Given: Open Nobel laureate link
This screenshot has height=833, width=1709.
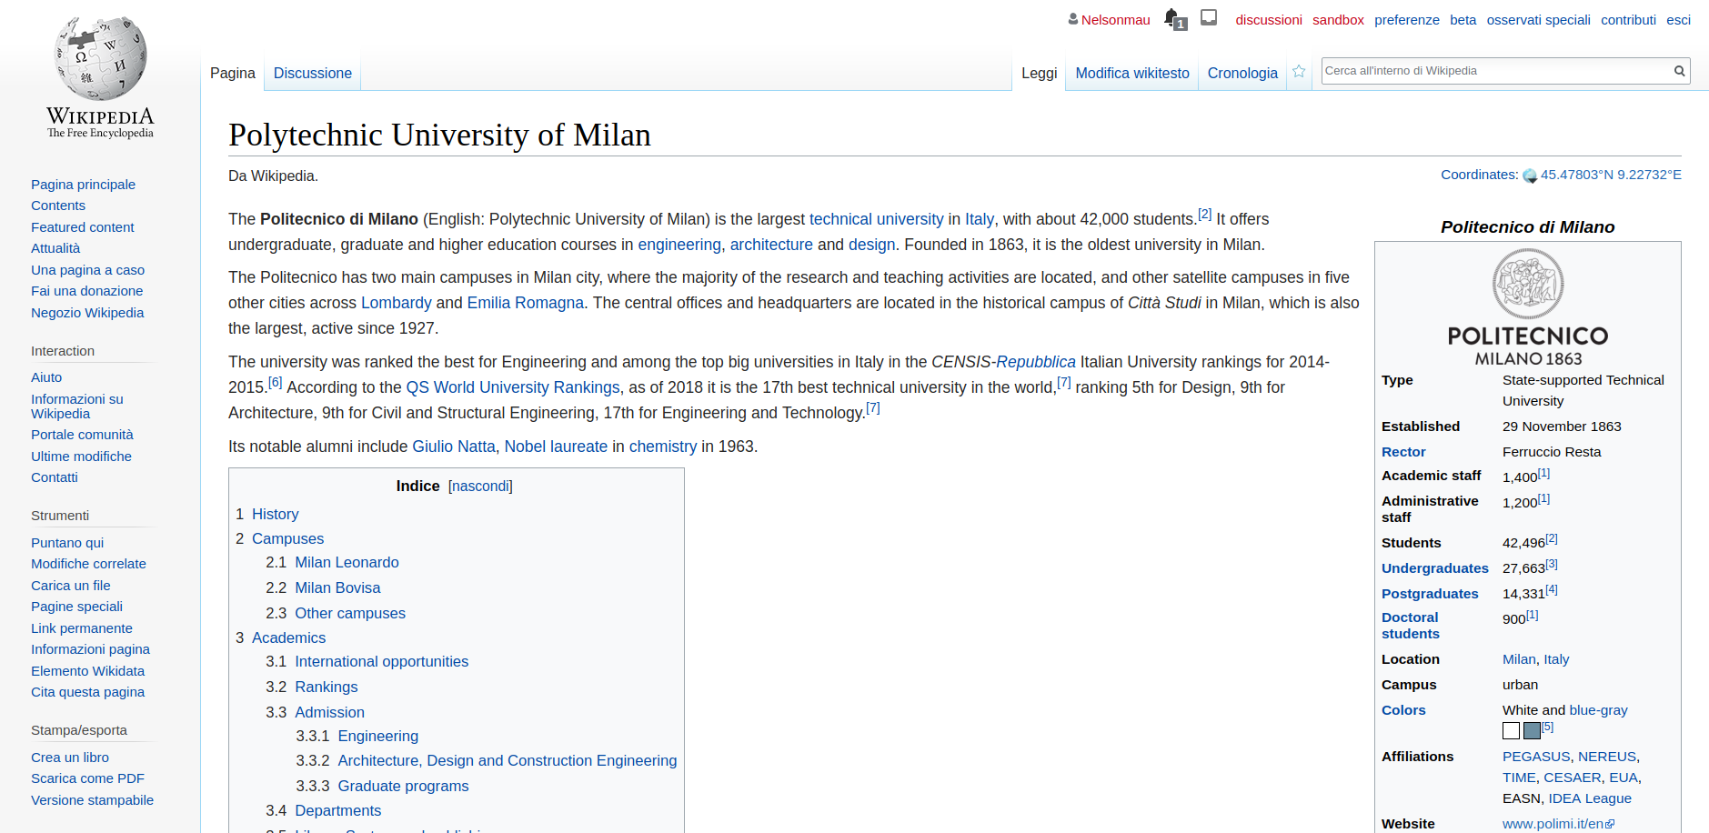Looking at the screenshot, I should point(556,447).
